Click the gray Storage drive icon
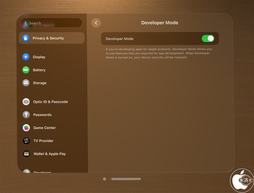The image size is (254, 193). [26, 83]
